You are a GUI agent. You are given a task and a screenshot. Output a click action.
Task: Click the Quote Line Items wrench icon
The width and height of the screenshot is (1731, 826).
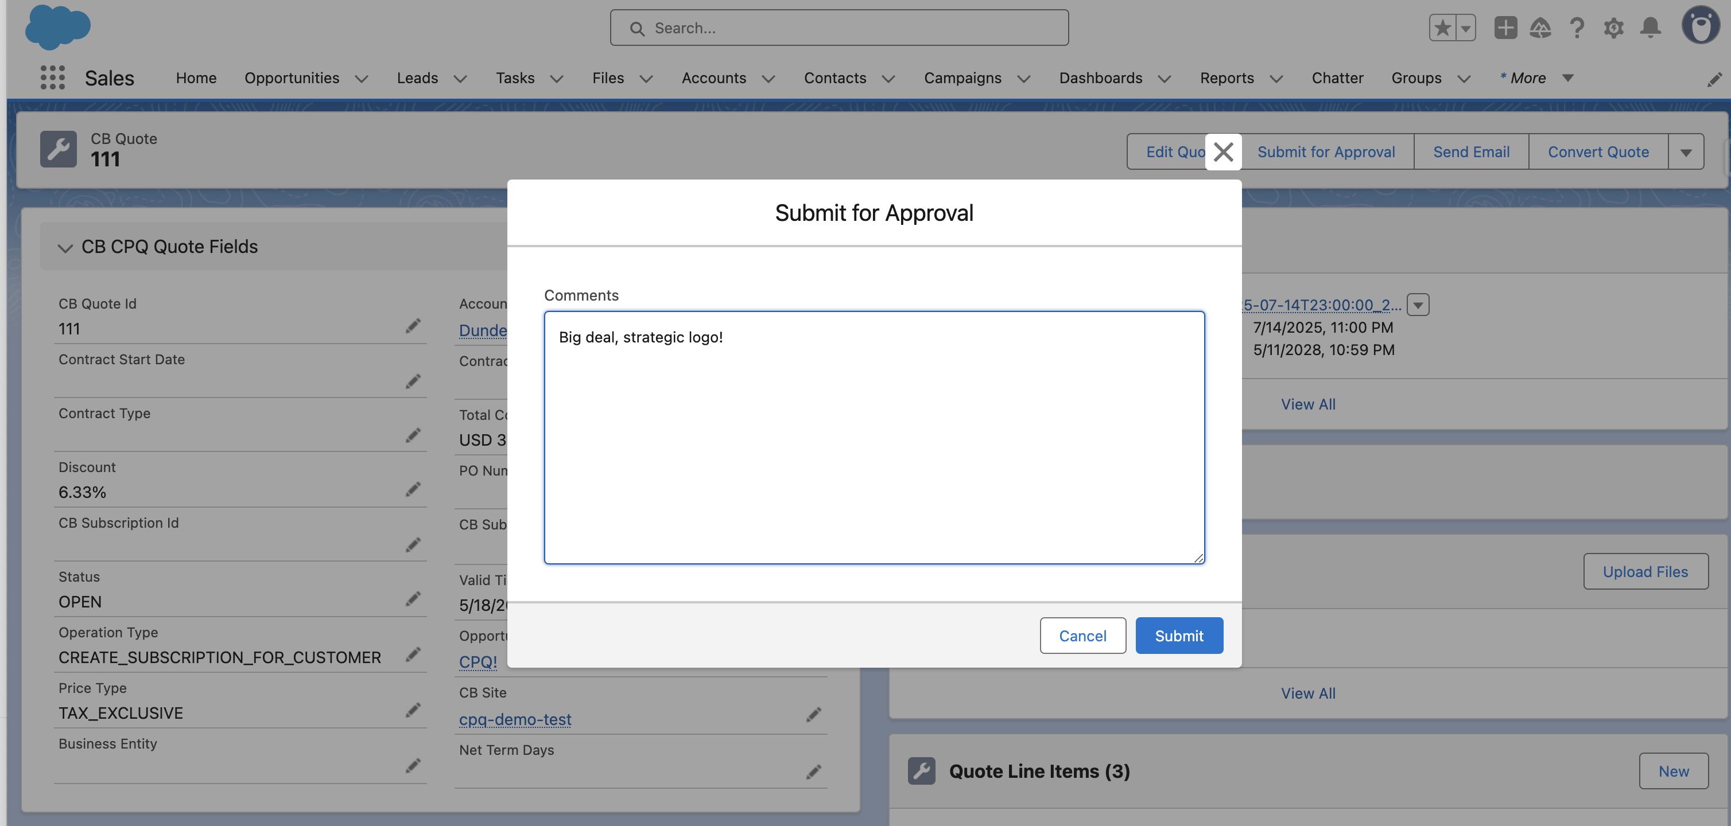921,771
